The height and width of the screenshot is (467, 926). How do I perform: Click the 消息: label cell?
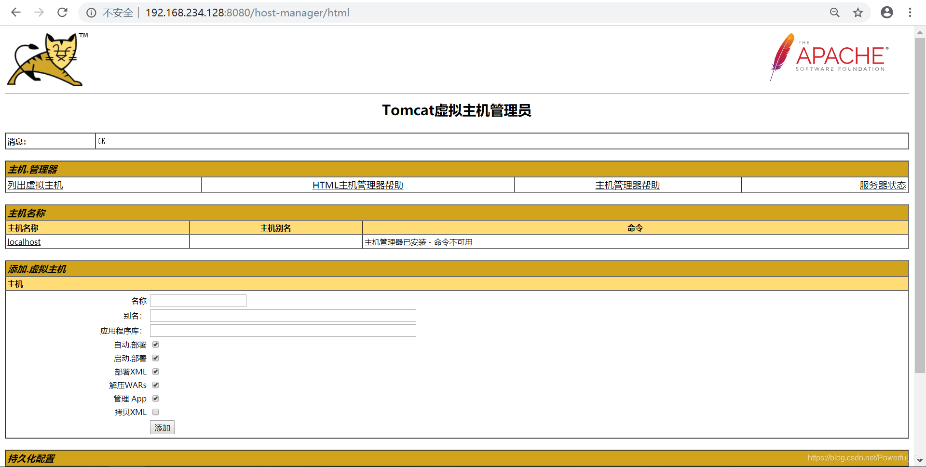50,141
